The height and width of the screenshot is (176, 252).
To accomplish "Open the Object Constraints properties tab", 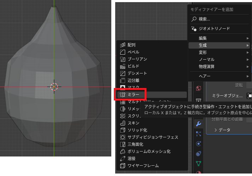I will point(198,154).
